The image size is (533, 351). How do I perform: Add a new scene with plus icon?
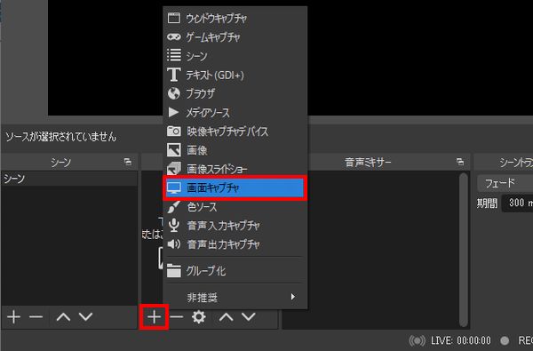(13, 317)
